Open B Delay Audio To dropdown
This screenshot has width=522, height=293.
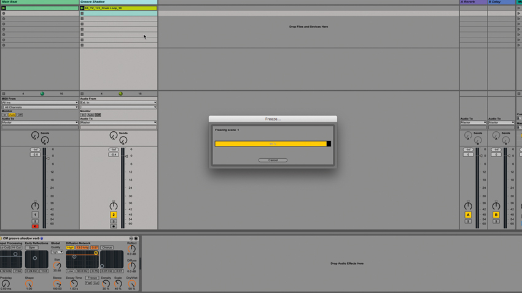(x=501, y=123)
